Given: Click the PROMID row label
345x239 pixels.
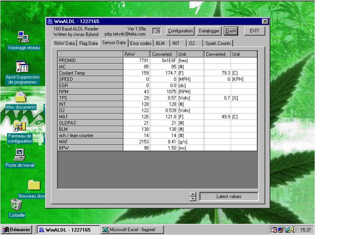Looking at the screenshot, I should coord(90,61).
